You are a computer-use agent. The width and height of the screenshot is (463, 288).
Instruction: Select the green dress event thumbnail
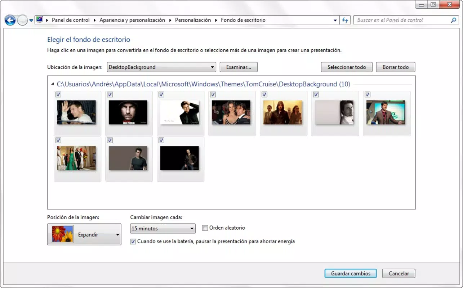[76, 158]
